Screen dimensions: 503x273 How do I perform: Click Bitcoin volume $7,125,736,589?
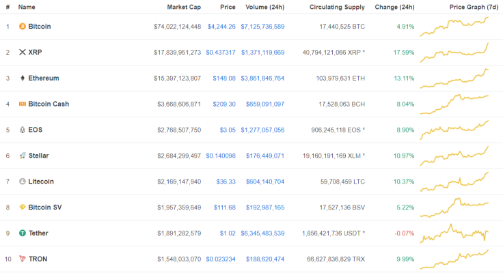262,27
